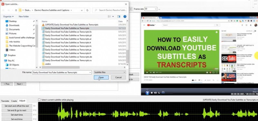Expand the File name combo box list
258x121 pixels.
[90, 72]
